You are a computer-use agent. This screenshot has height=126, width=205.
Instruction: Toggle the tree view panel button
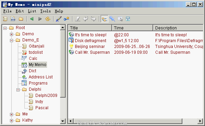(104, 19)
